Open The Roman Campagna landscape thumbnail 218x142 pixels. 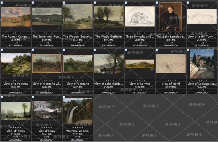tap(16, 16)
